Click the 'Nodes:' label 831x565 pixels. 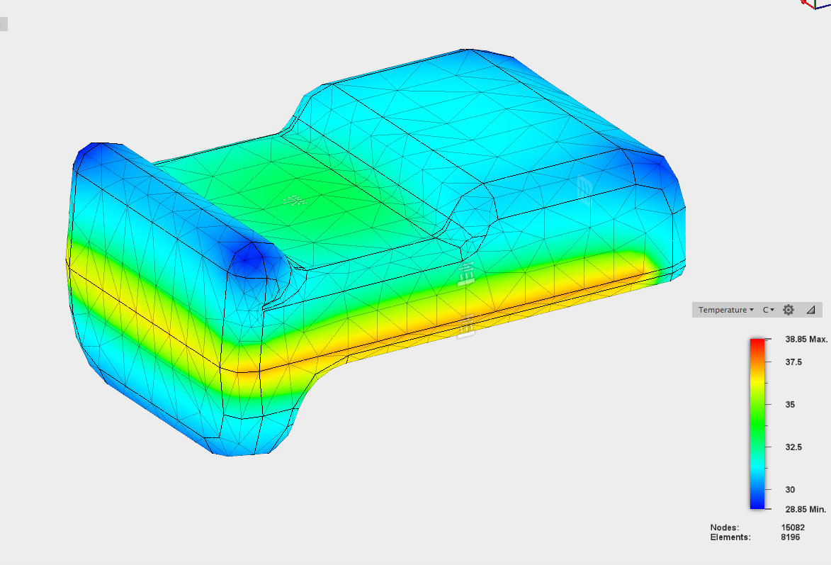pos(725,527)
